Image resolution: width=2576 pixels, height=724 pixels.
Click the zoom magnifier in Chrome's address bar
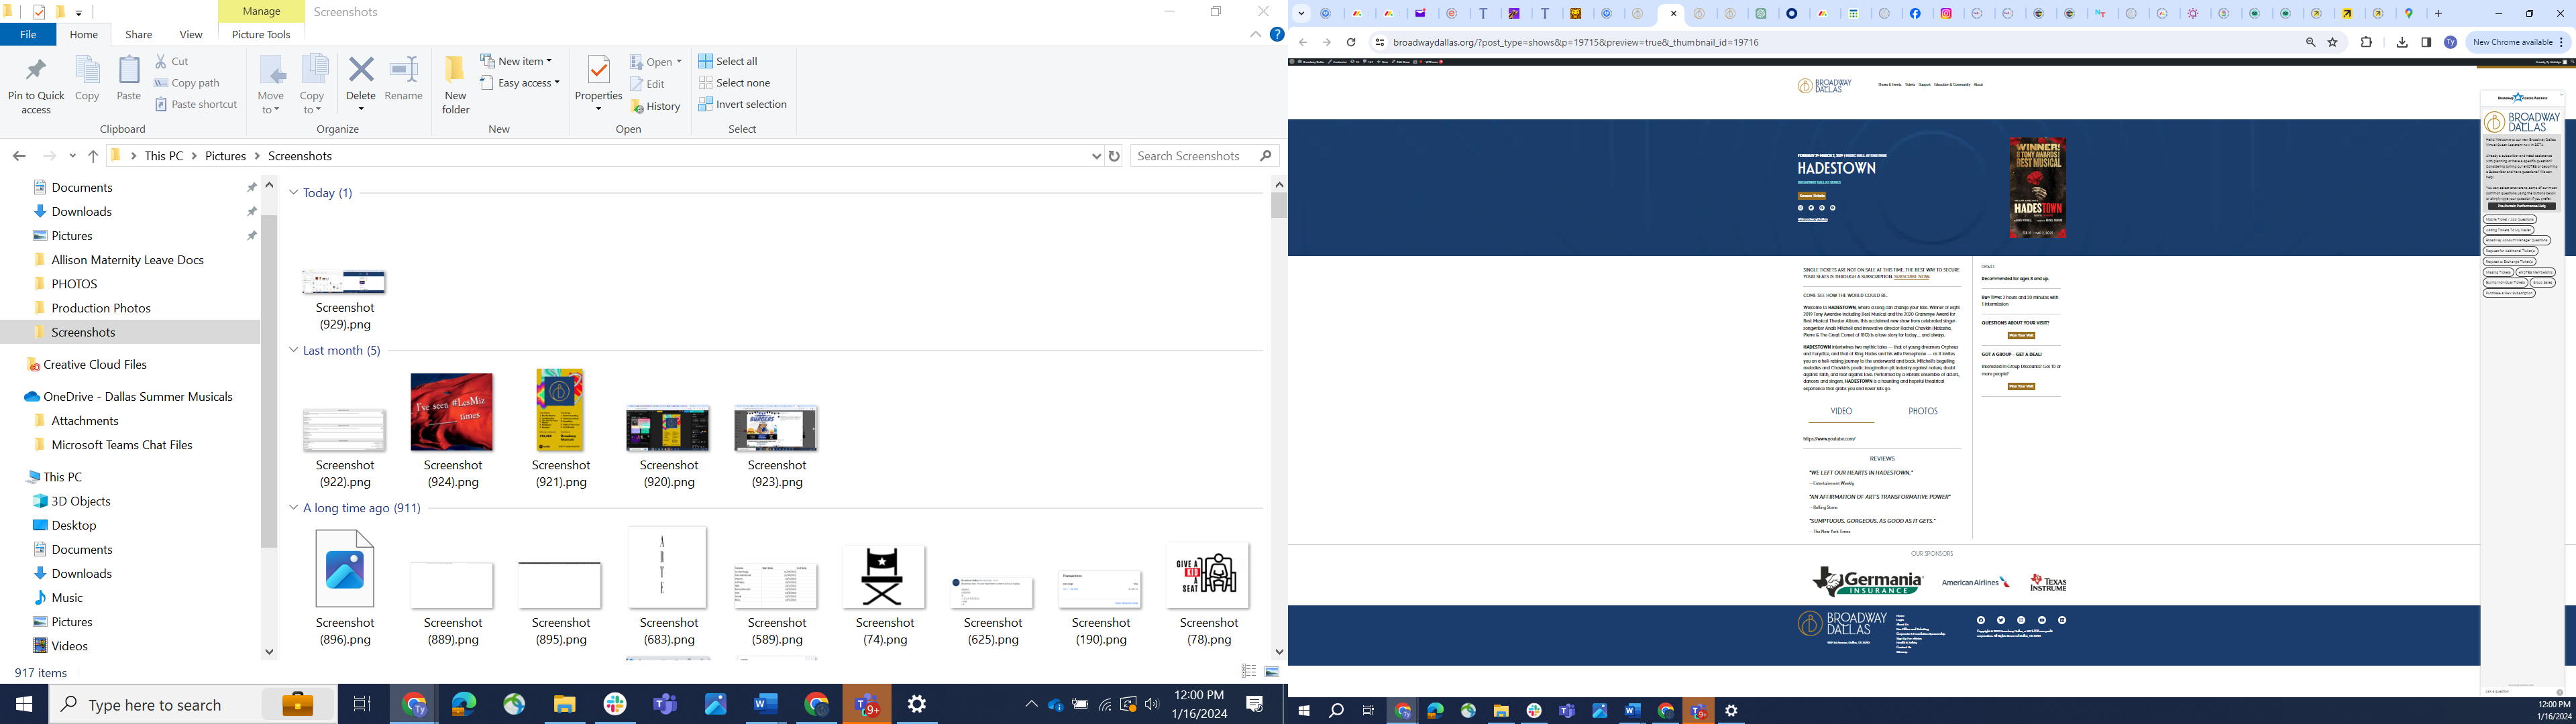pos(2310,42)
